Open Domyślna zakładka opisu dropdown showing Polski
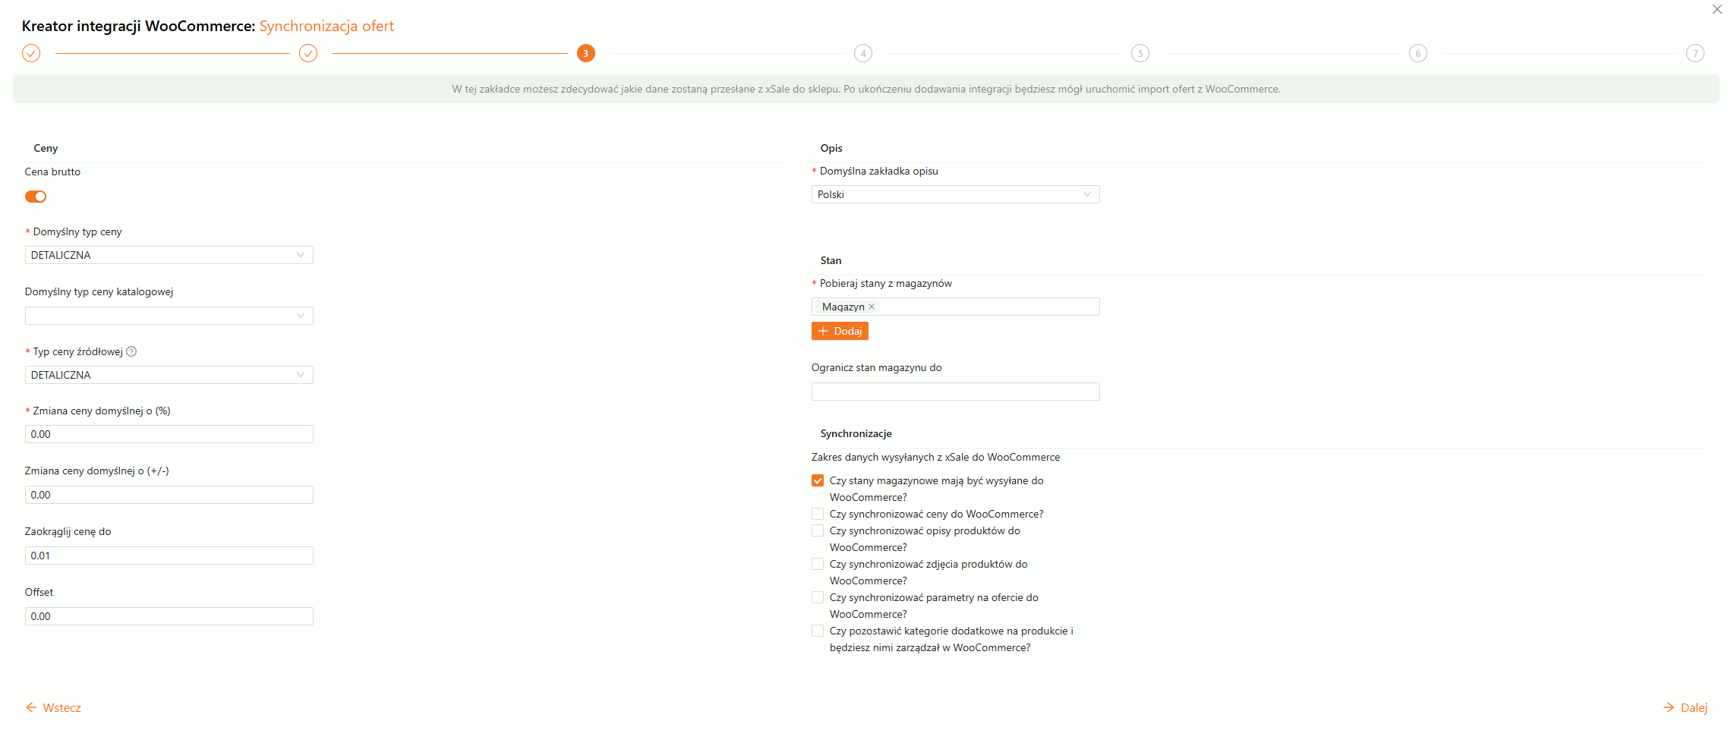This screenshot has width=1731, height=746. click(x=955, y=194)
